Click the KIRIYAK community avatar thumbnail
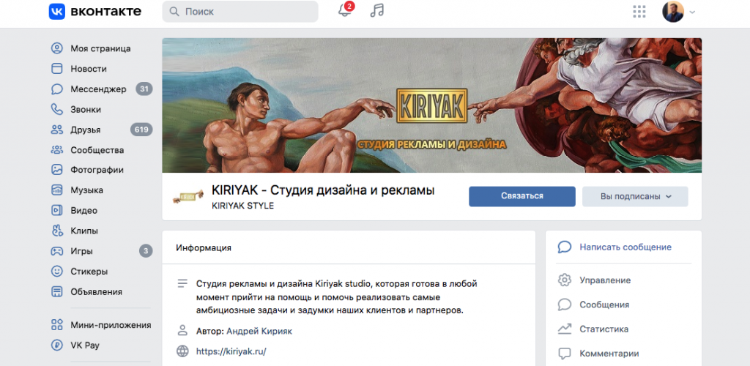Viewport: 750px width, 366px height. [x=185, y=196]
